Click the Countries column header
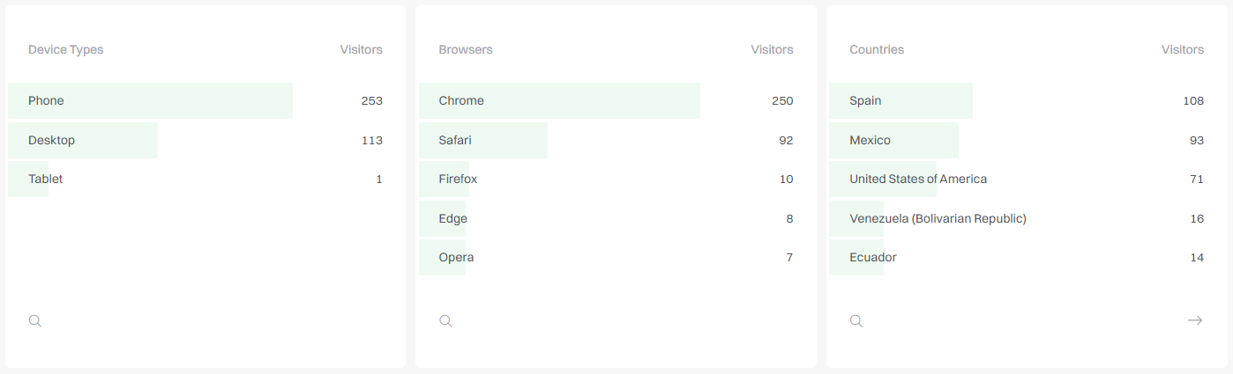The image size is (1233, 374). click(877, 49)
